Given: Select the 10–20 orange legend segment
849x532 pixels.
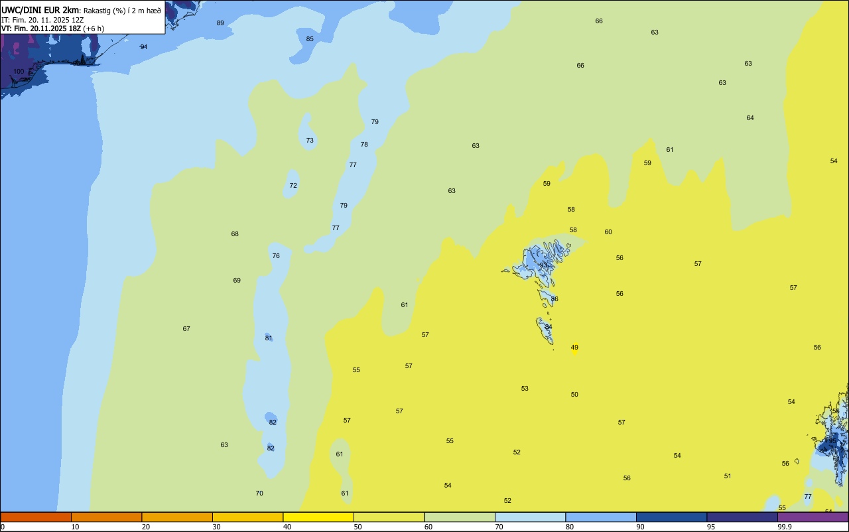Looking at the screenshot, I should [106, 517].
